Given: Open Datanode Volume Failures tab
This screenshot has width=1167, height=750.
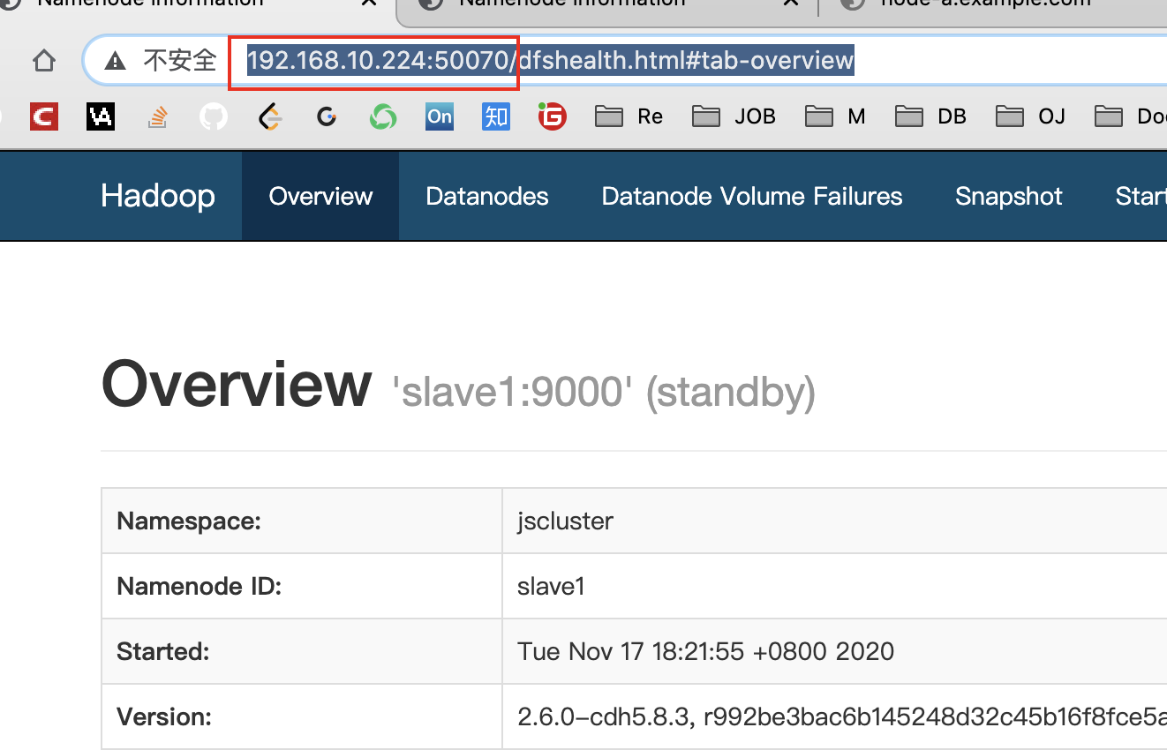Looking at the screenshot, I should (x=752, y=196).
